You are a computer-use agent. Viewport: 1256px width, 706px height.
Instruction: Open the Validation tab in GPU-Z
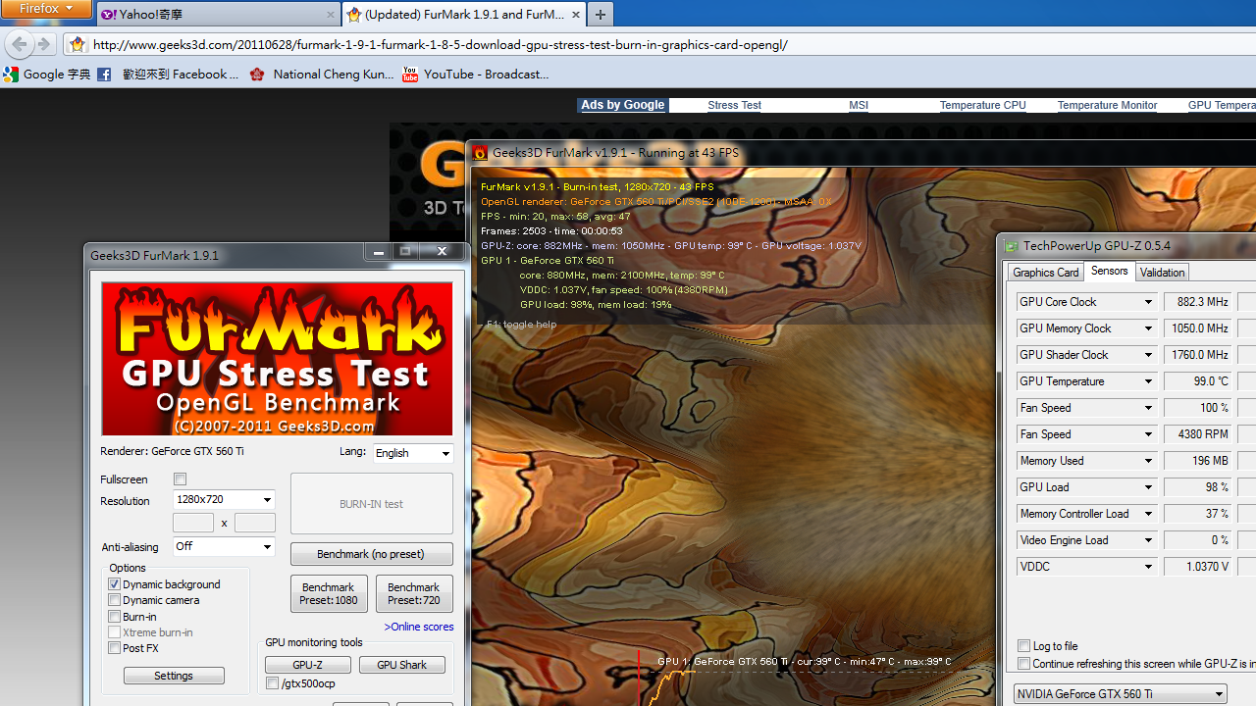pos(1162,273)
